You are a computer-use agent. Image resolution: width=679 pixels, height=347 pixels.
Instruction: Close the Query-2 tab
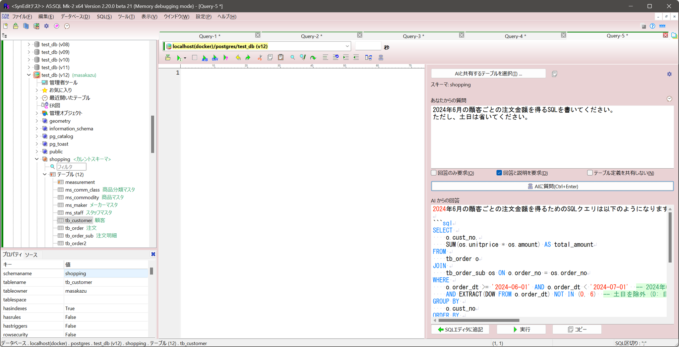360,35
